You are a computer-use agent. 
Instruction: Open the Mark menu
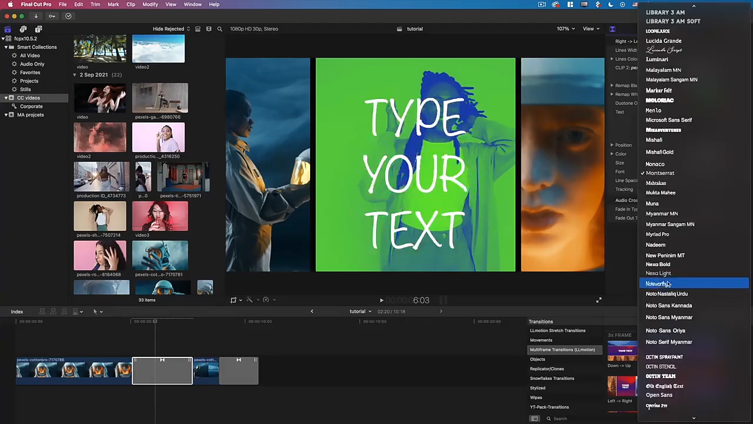[113, 5]
